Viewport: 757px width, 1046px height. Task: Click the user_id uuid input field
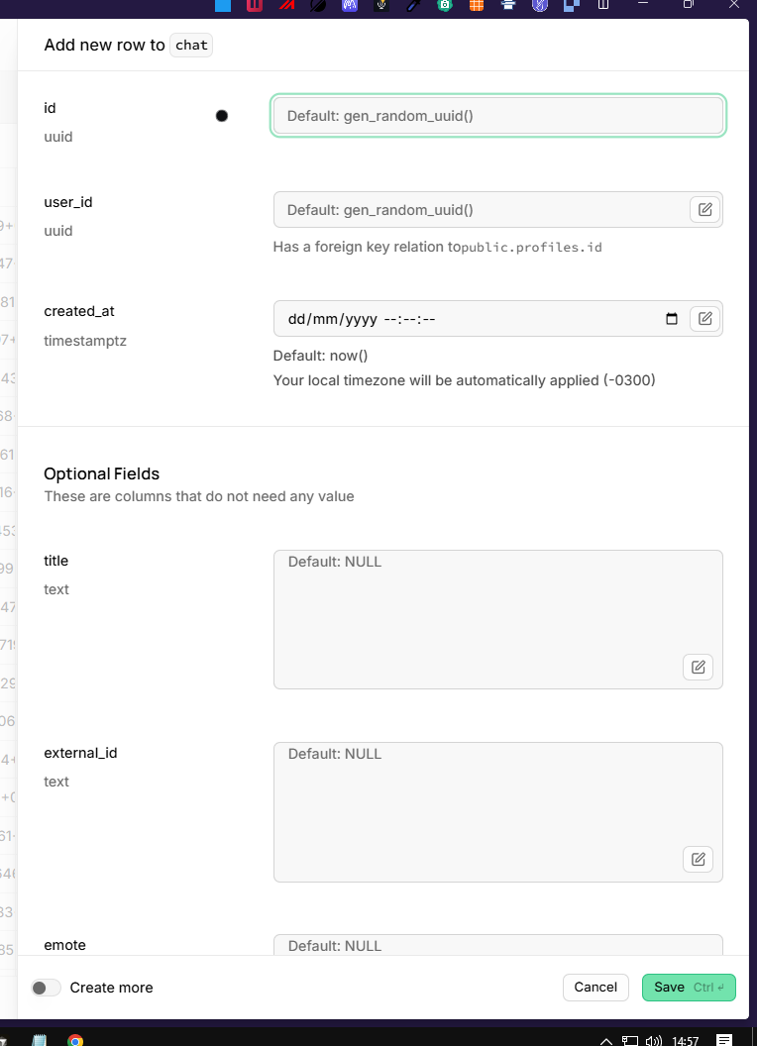(x=481, y=209)
